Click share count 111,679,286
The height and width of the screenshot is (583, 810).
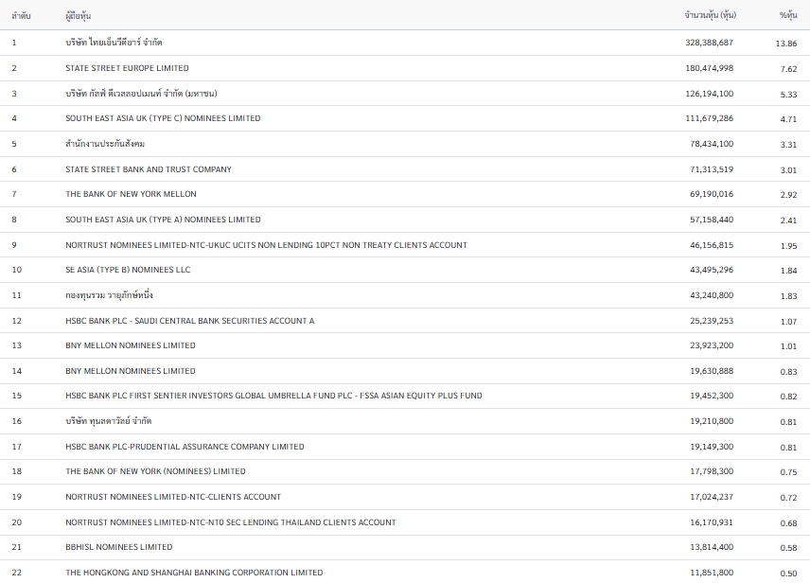(710, 118)
